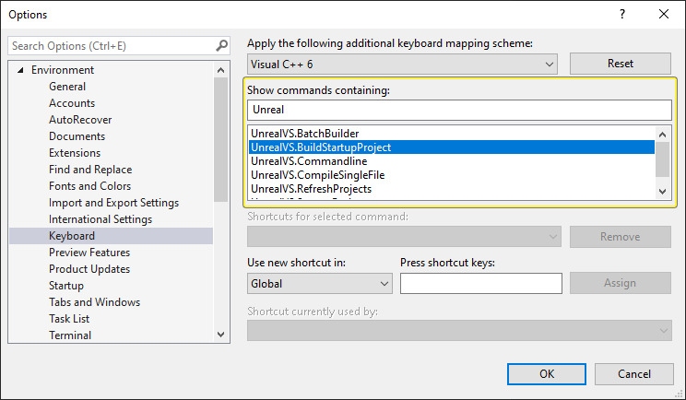Open the keyboard mapping scheme dropdown
Screen dimensions: 686x400
click(x=403, y=64)
